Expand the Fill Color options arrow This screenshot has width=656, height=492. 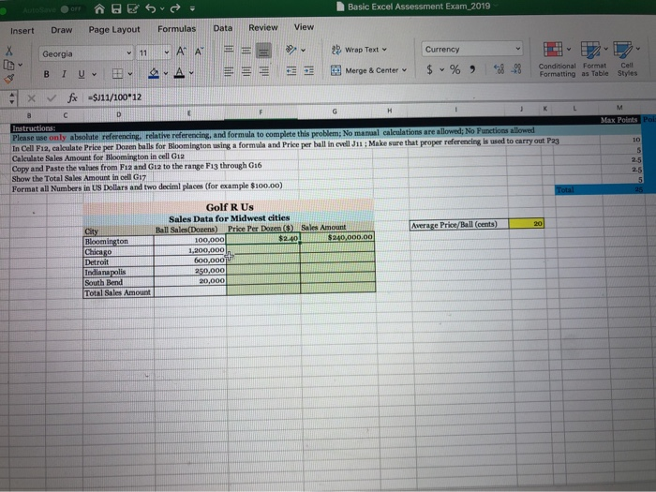tap(166, 74)
